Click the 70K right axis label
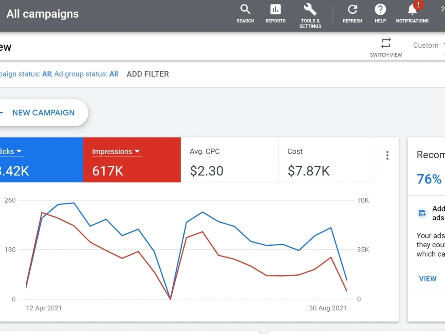 click(363, 200)
